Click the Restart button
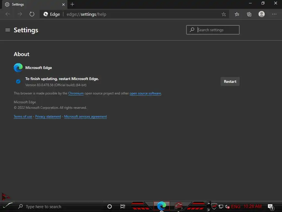282x212 pixels. (x=230, y=81)
